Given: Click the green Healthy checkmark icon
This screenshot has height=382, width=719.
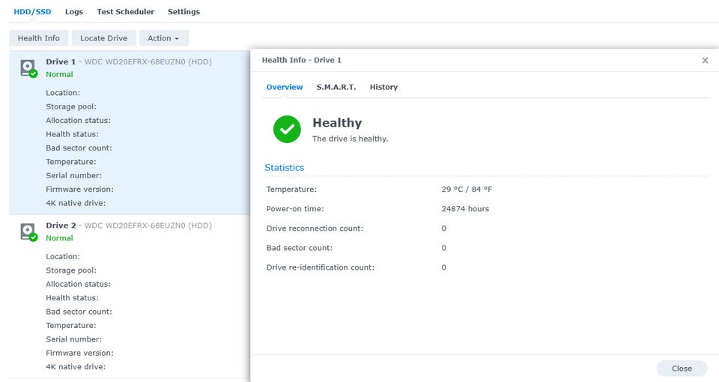Looking at the screenshot, I should 287,130.
